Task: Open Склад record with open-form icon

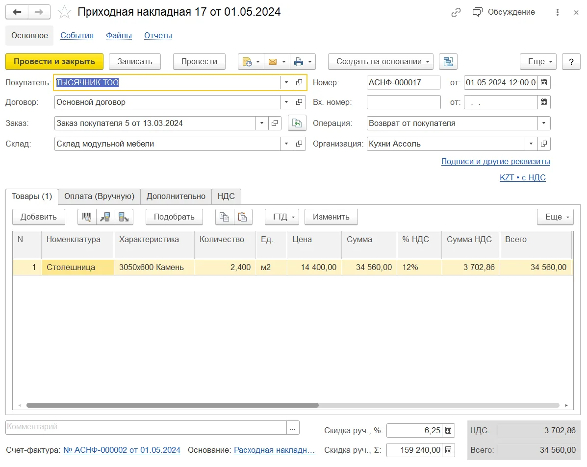Action: click(299, 144)
